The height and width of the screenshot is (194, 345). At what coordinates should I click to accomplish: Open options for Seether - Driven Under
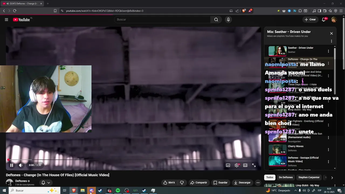(328, 51)
